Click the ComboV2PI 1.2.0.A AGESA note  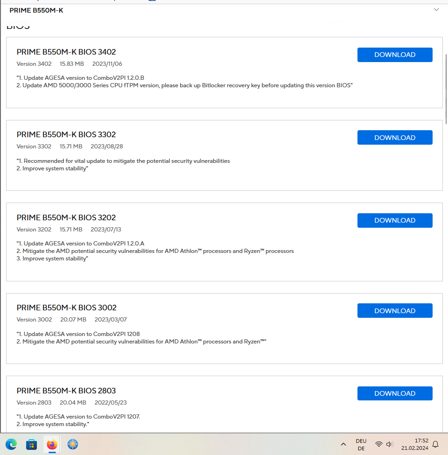80,244
